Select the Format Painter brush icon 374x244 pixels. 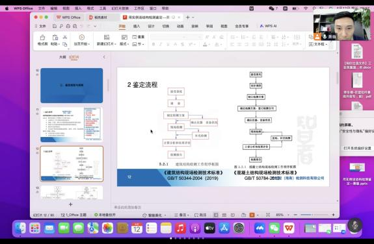[42, 38]
